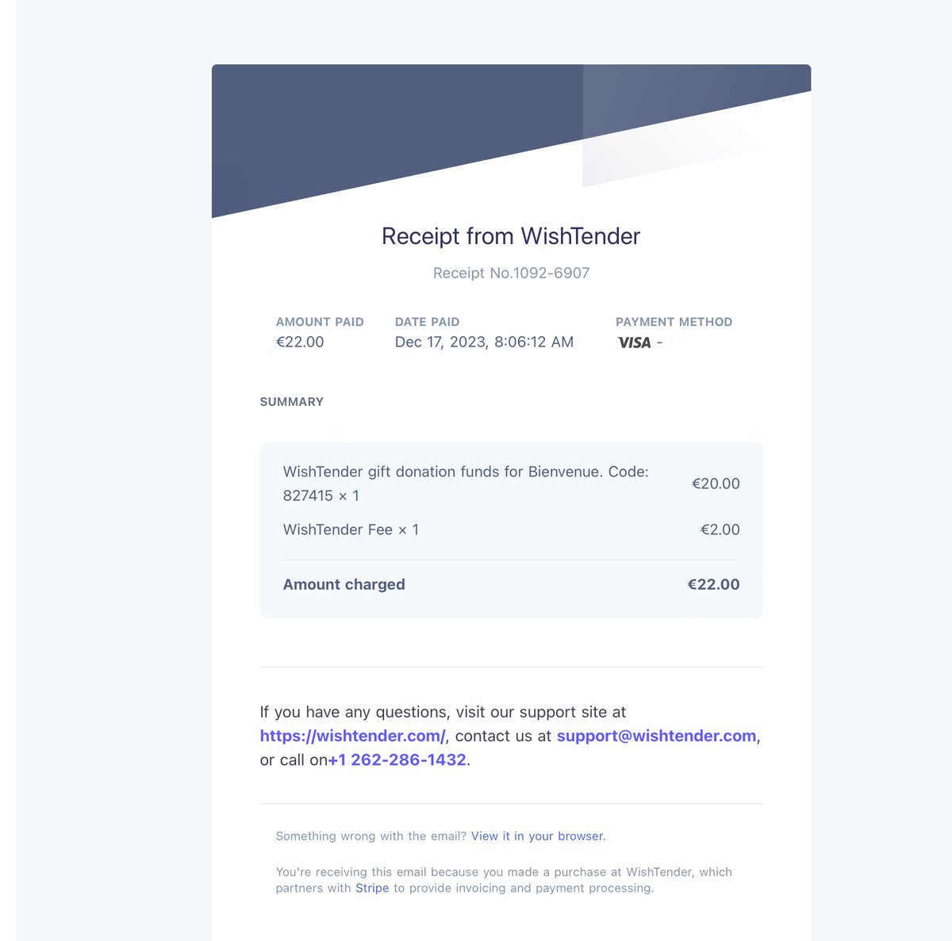This screenshot has width=952, height=941.
Task: Call the +1 262-286-1432 phone link
Action: point(397,759)
